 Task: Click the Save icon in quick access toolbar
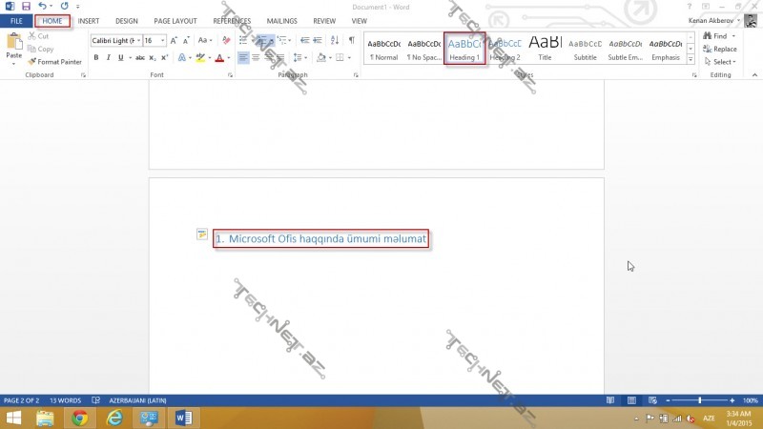pyautogui.click(x=26, y=6)
